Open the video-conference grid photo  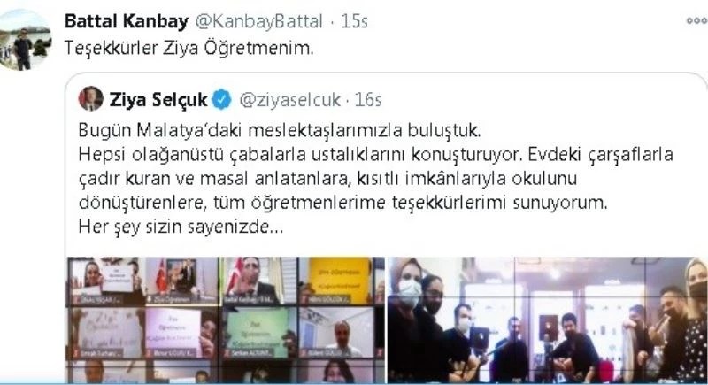(x=226, y=320)
